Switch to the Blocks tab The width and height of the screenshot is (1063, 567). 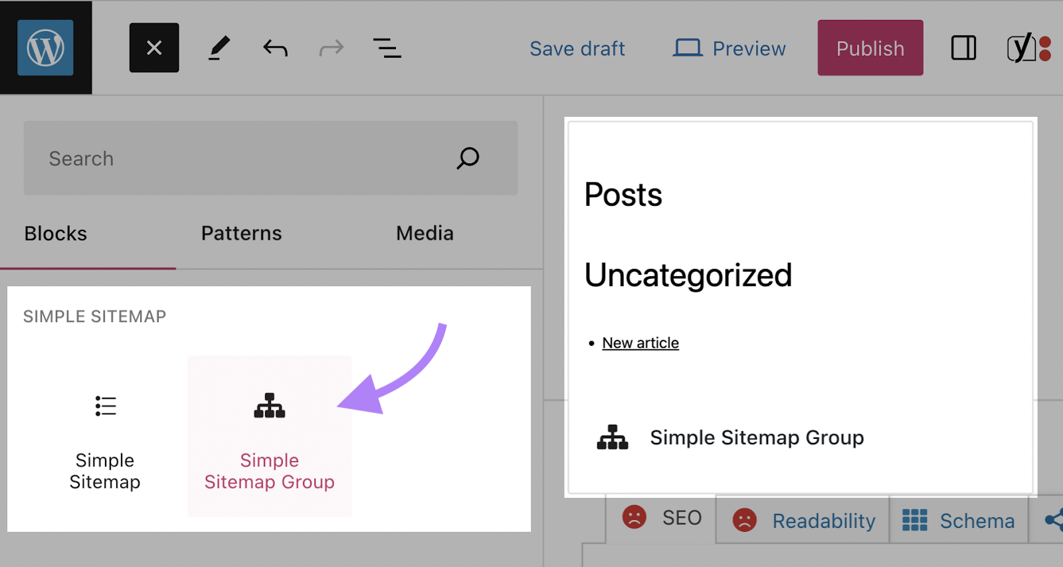coord(56,234)
